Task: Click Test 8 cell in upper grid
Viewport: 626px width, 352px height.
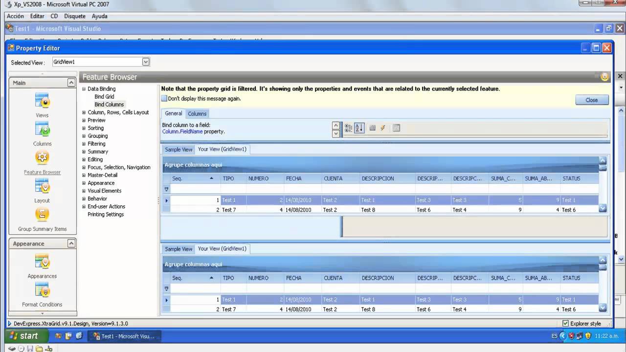Action: point(387,210)
